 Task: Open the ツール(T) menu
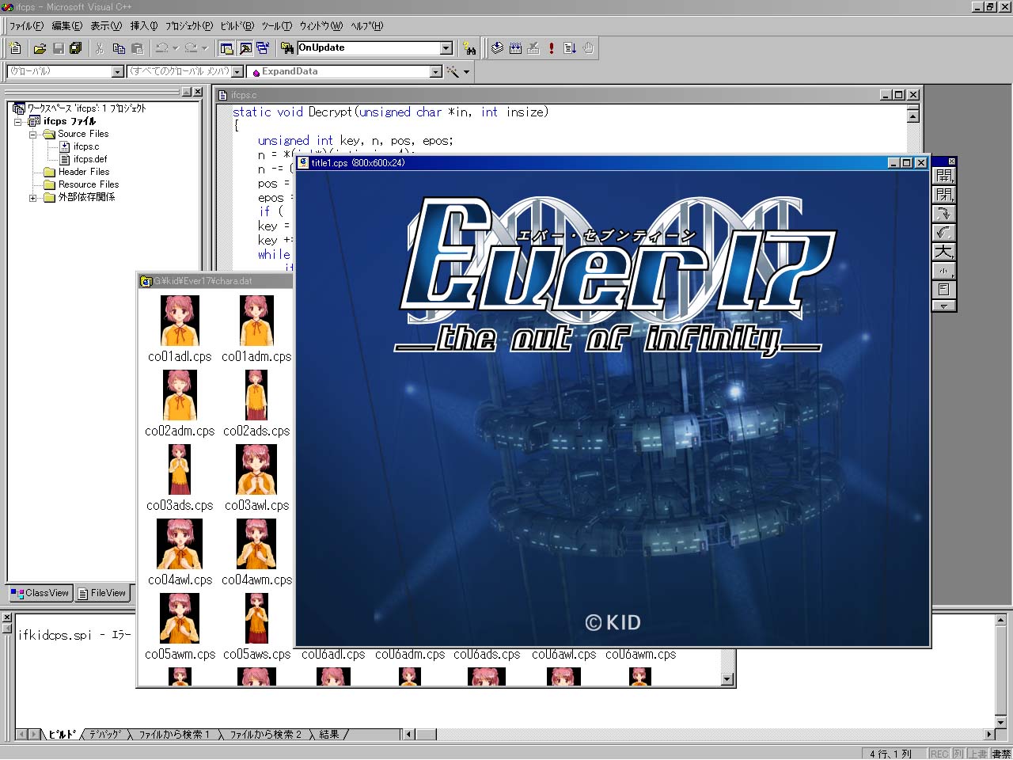pyautogui.click(x=276, y=26)
